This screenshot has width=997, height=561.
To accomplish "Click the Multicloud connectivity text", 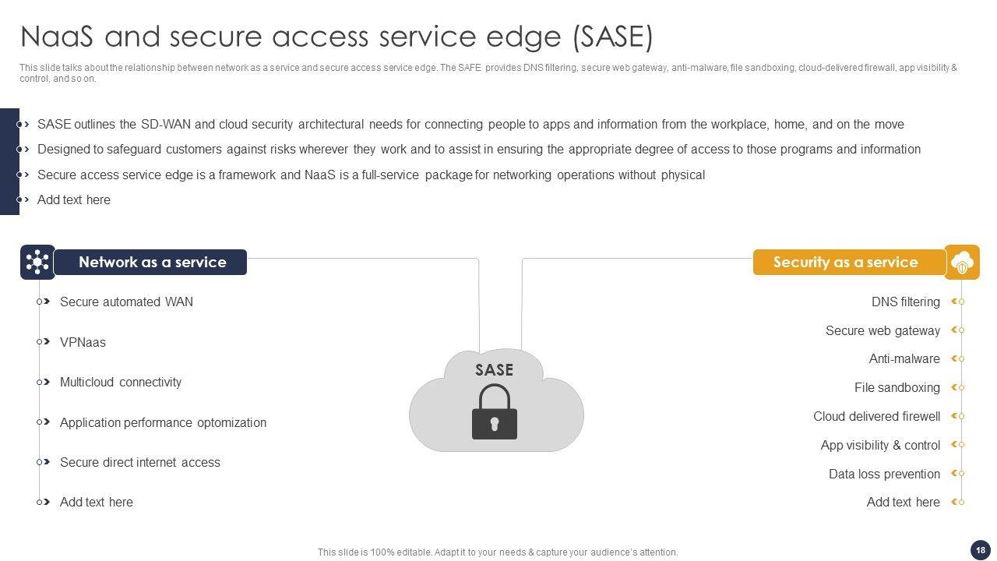I will coord(121,382).
